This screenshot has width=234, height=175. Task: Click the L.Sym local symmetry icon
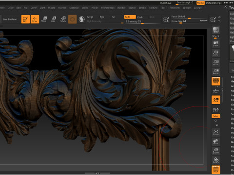pyautogui.click(x=216, y=110)
